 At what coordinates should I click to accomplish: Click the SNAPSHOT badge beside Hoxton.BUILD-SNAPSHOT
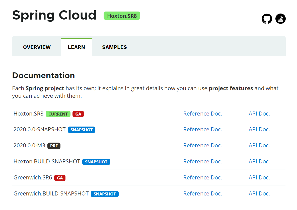pyautogui.click(x=96, y=162)
